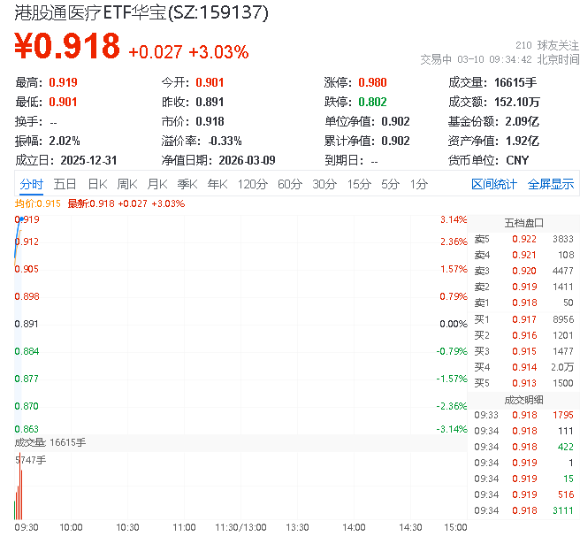Select the 60分 interval tab

point(290,184)
